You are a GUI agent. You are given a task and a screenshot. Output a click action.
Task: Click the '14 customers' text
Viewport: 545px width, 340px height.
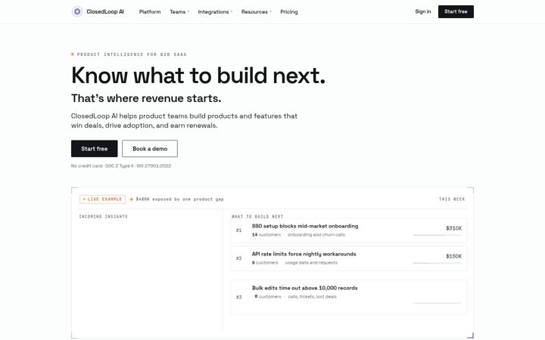266,234
